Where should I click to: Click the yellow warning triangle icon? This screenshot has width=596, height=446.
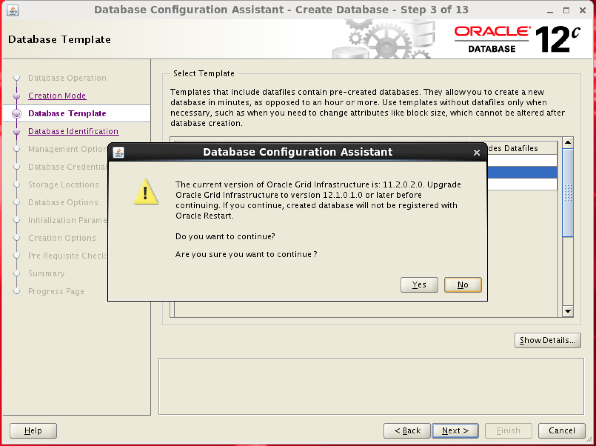coord(146,192)
